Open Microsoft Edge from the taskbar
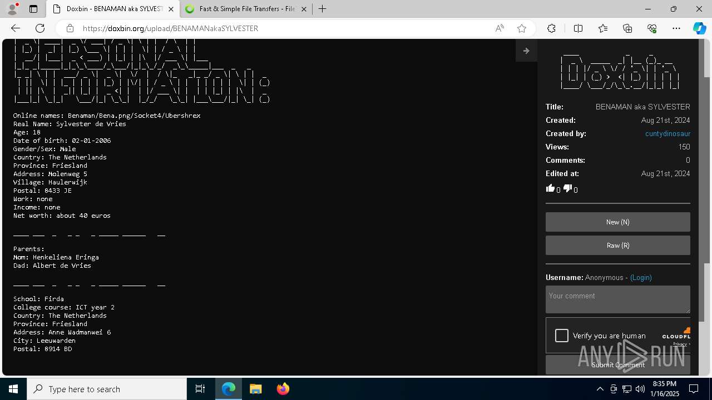This screenshot has height=400, width=712. coord(229,389)
